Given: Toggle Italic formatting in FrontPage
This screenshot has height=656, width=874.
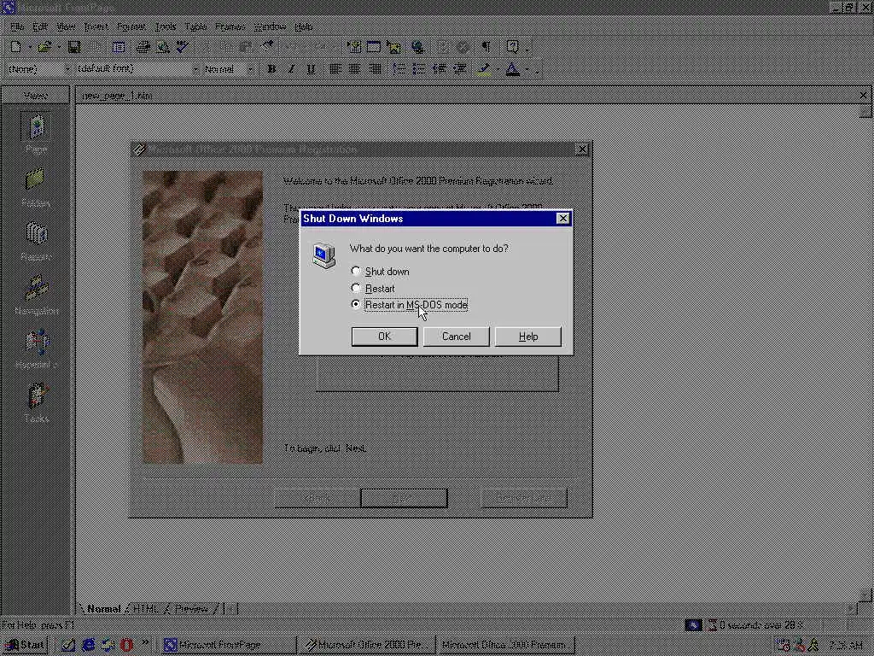Looking at the screenshot, I should (291, 69).
